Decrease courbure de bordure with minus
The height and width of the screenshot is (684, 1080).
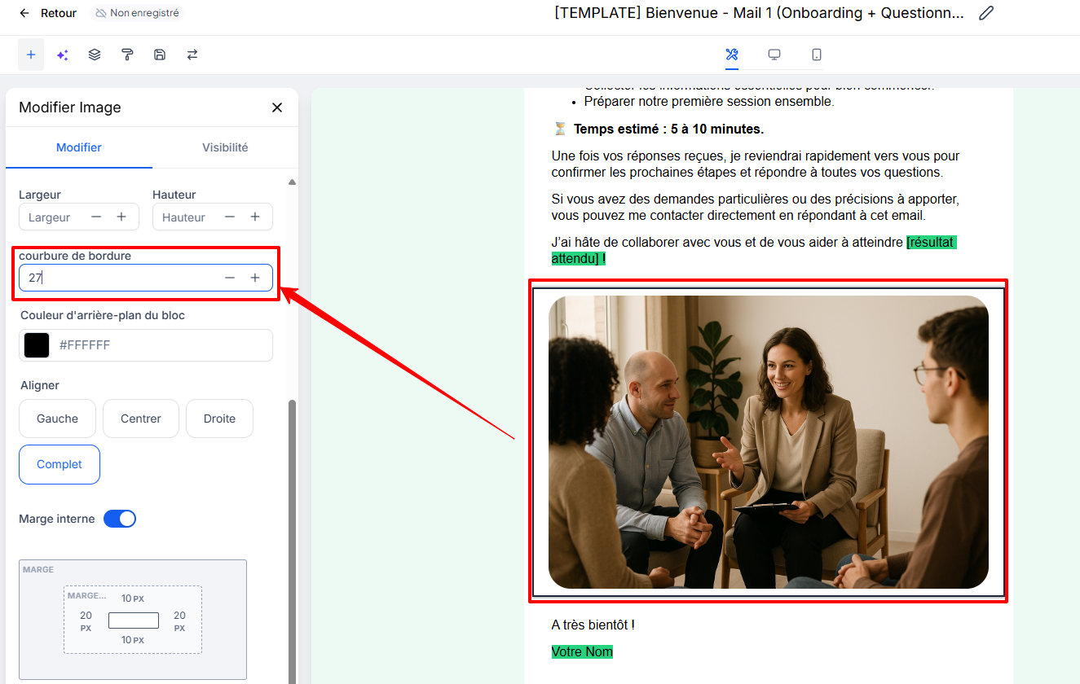pyautogui.click(x=230, y=278)
